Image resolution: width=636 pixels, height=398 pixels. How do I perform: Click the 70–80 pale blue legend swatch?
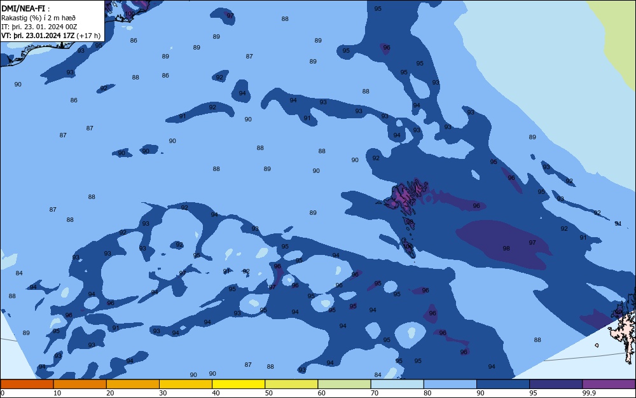click(x=397, y=384)
